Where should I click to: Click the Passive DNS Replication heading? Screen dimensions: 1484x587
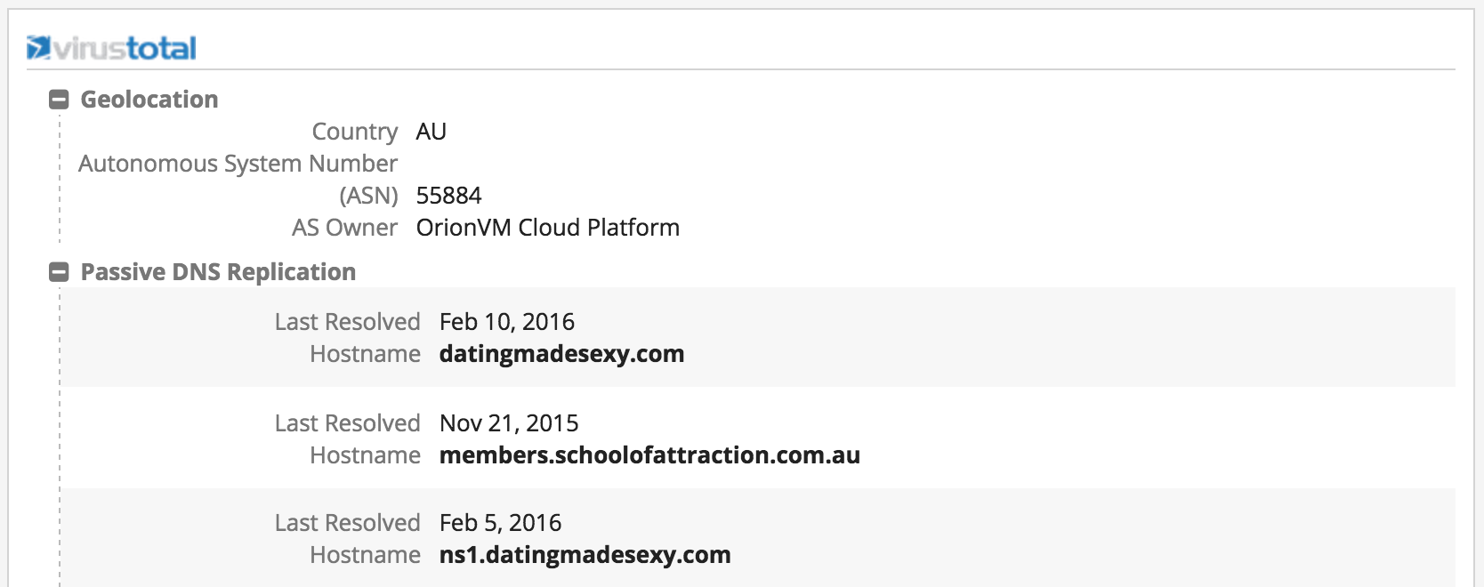218,272
